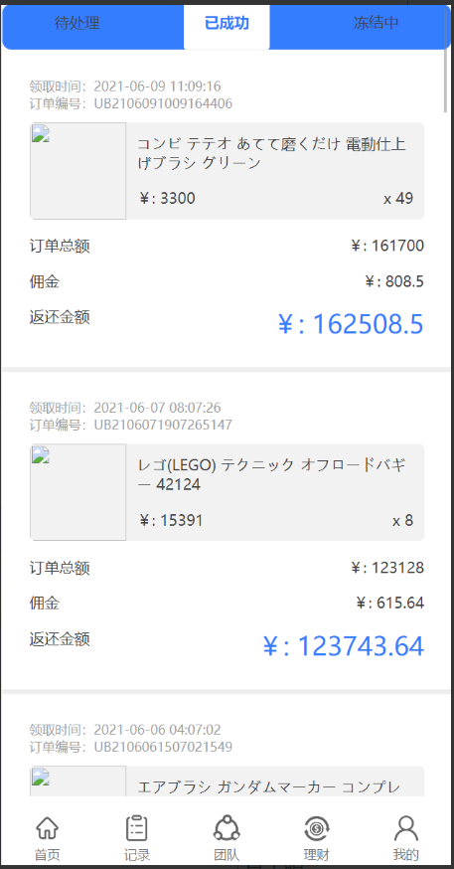Screen dimensions: 454x869
Task: Click the first order's broken product thumbnail
Action: [x=77, y=171]
